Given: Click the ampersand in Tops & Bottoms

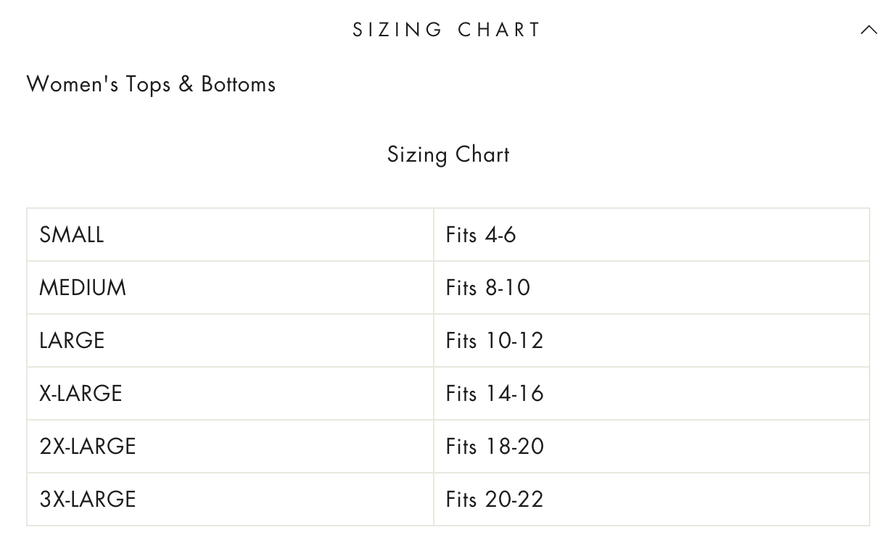Looking at the screenshot, I should point(186,84).
